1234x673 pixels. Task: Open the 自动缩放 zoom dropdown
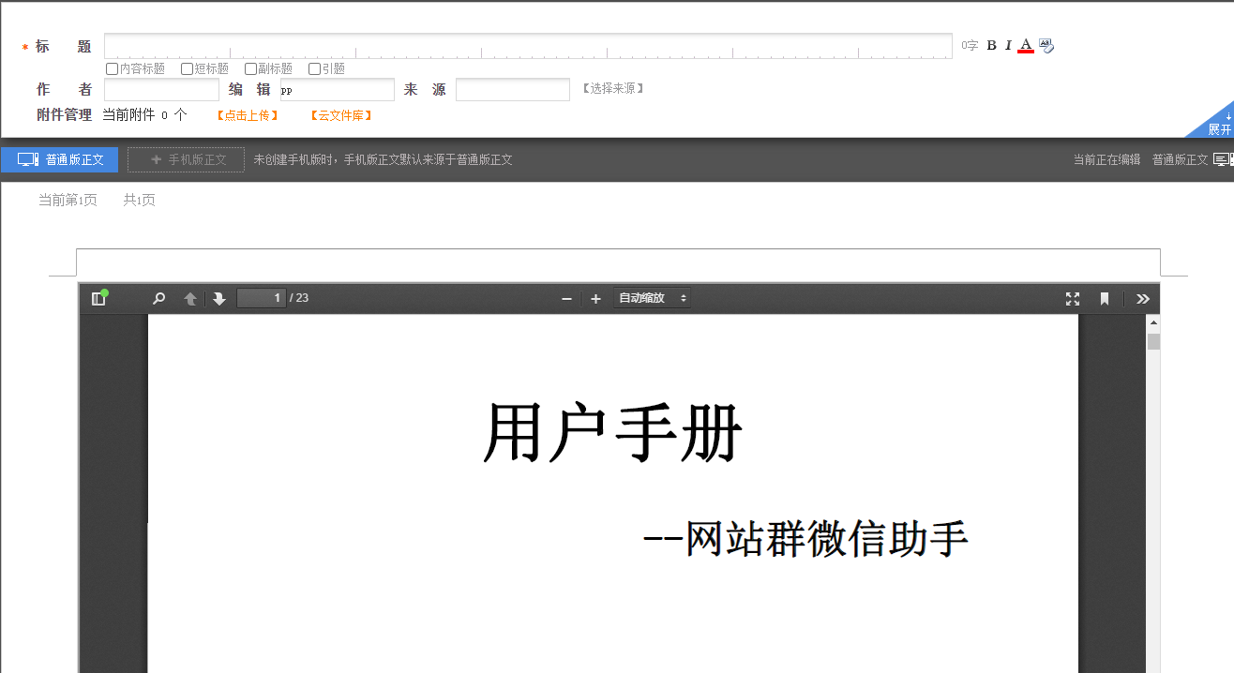click(652, 298)
